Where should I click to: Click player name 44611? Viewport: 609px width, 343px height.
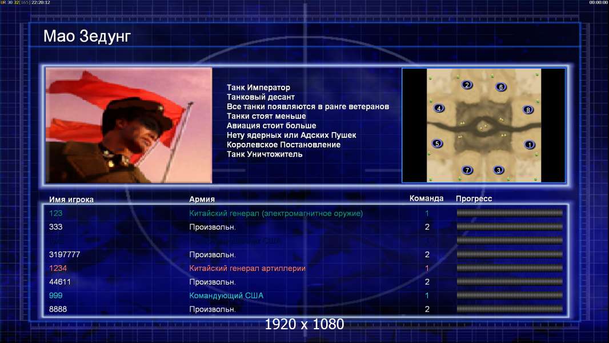(60, 282)
